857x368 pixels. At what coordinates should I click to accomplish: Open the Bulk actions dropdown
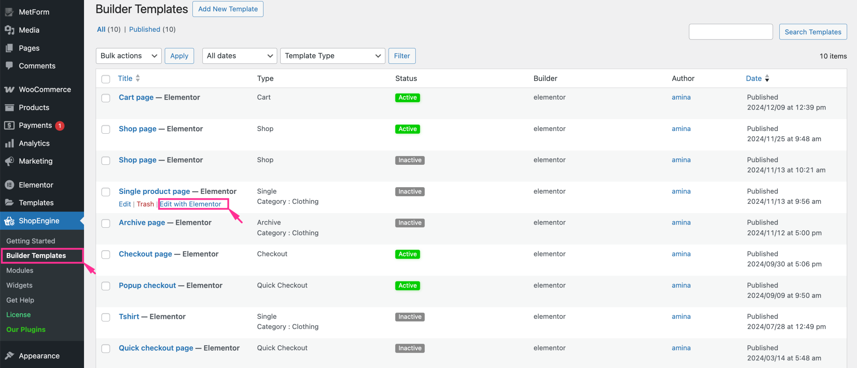click(129, 56)
